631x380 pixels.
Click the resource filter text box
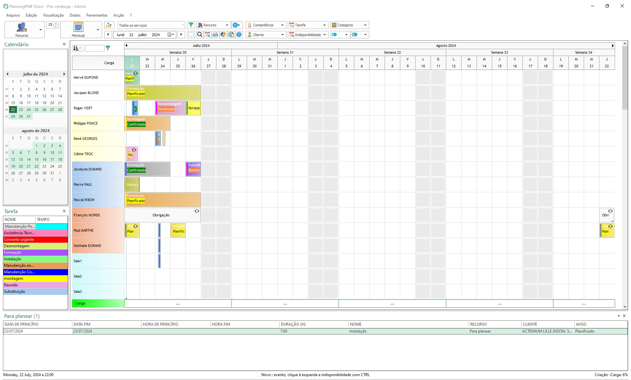click(x=95, y=48)
